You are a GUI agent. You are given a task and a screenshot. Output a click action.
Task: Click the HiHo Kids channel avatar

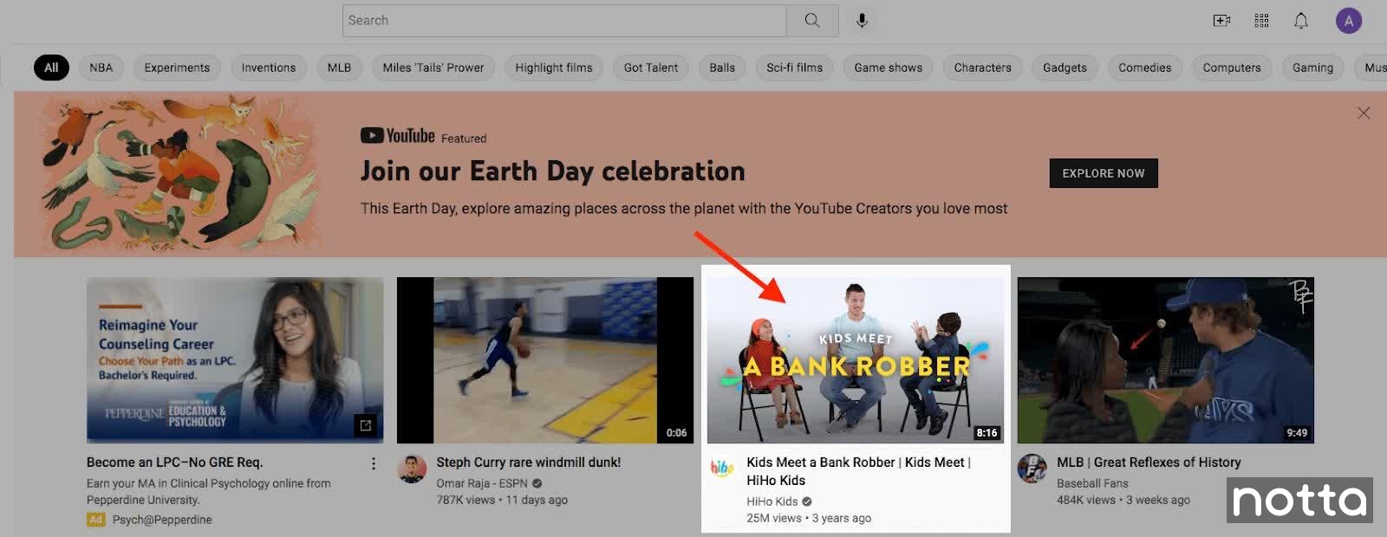722,468
